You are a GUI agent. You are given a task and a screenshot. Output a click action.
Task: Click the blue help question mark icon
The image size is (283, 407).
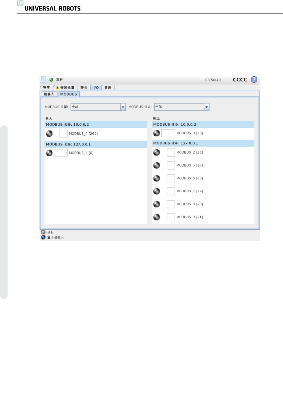coord(254,80)
